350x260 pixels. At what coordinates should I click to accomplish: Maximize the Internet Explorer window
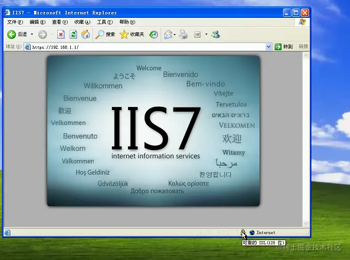point(296,13)
